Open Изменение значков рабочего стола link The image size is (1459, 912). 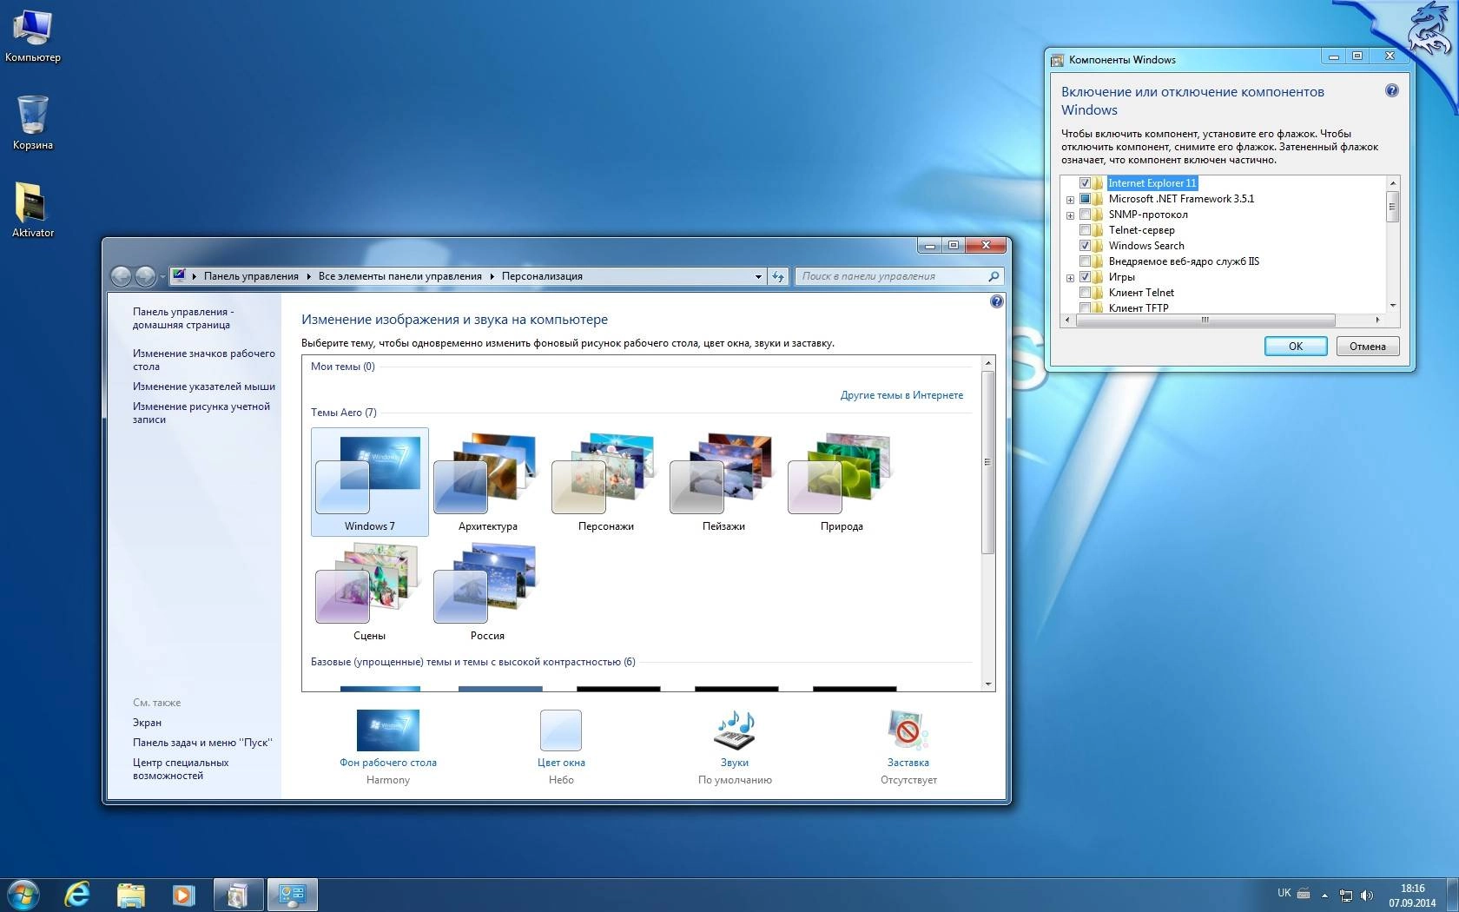click(x=204, y=360)
